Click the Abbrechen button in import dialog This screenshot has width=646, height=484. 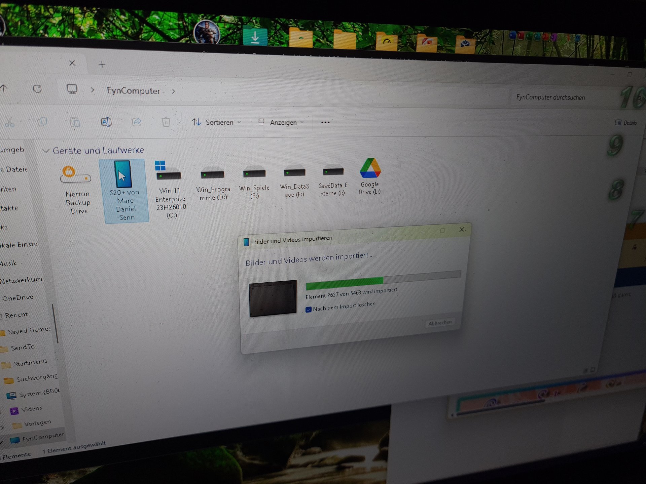coord(439,323)
